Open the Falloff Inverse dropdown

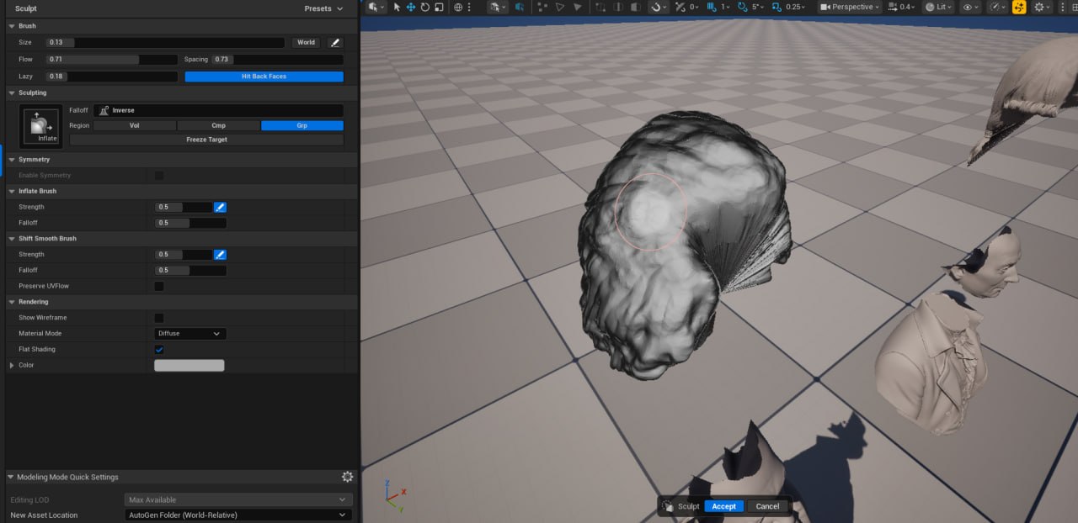coord(218,110)
